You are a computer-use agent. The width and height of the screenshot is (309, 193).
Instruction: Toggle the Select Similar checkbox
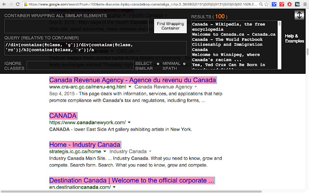[x=158, y=64]
